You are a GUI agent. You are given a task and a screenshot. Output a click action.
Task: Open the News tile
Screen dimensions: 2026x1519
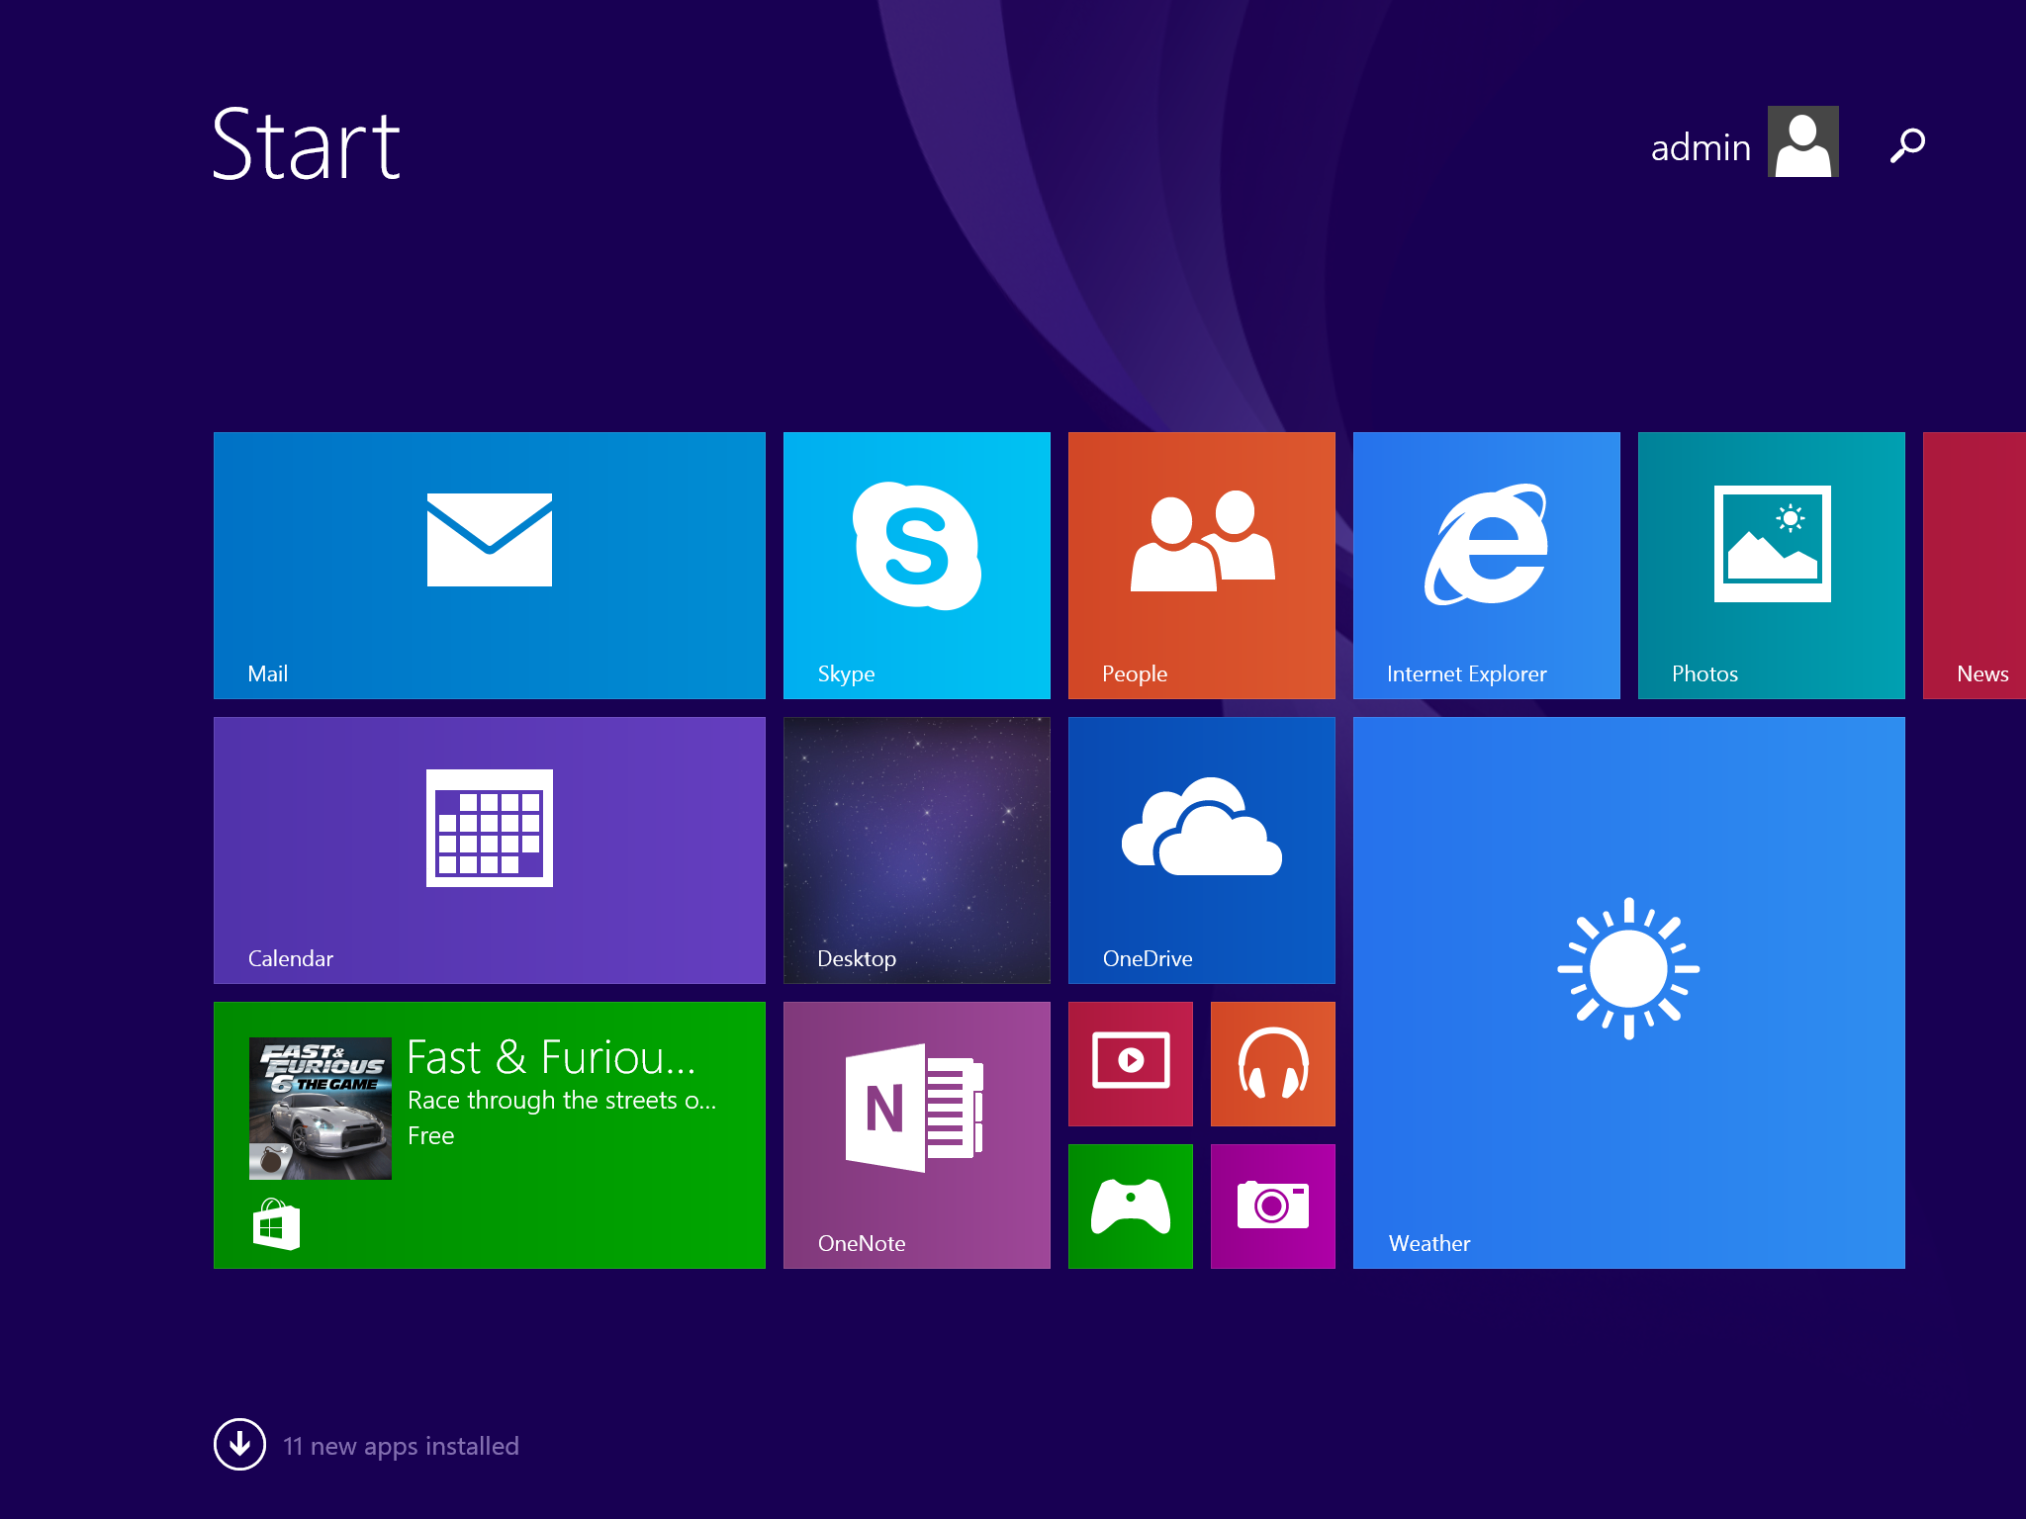[1975, 565]
